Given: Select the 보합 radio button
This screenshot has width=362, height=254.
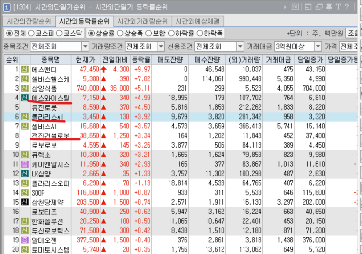Looking at the screenshot, I should coord(148,34).
